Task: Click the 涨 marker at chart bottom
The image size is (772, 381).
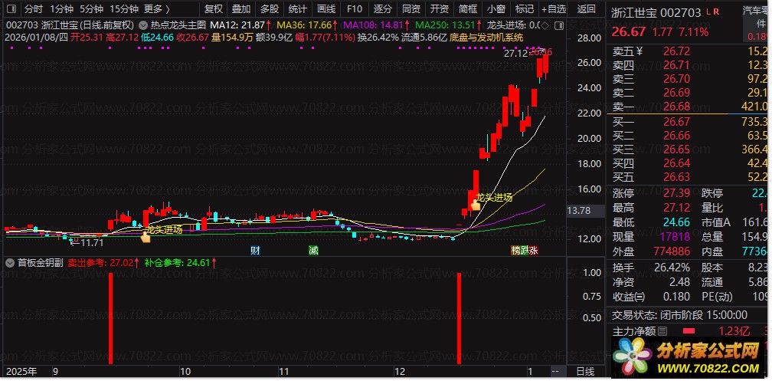Action: click(x=534, y=251)
